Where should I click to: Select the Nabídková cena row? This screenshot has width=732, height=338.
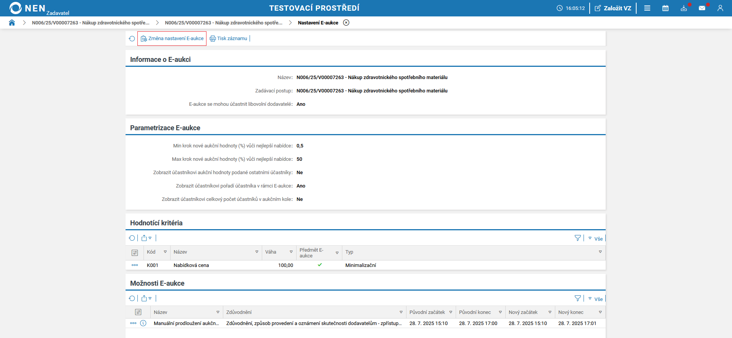(191, 265)
